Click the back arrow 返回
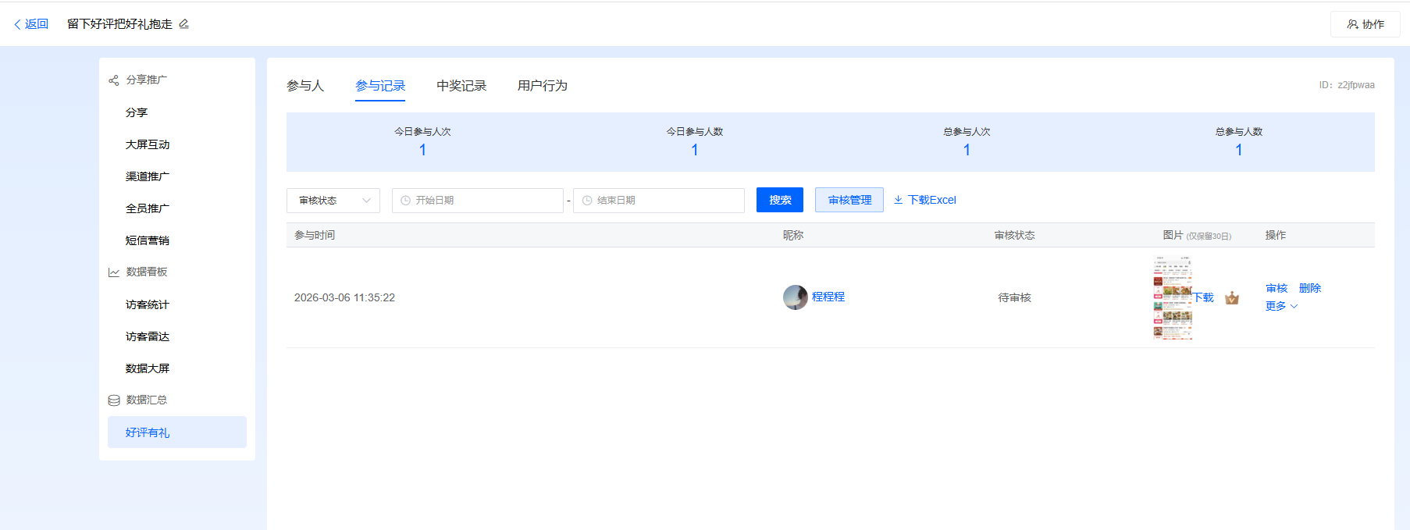This screenshot has width=1410, height=530. pos(31,24)
